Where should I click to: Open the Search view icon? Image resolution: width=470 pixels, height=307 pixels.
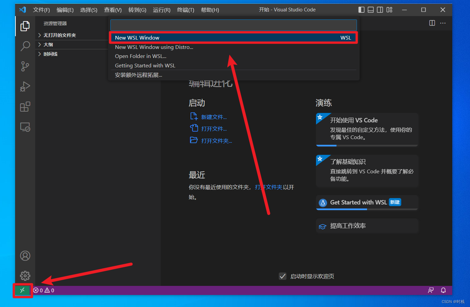(x=25, y=46)
